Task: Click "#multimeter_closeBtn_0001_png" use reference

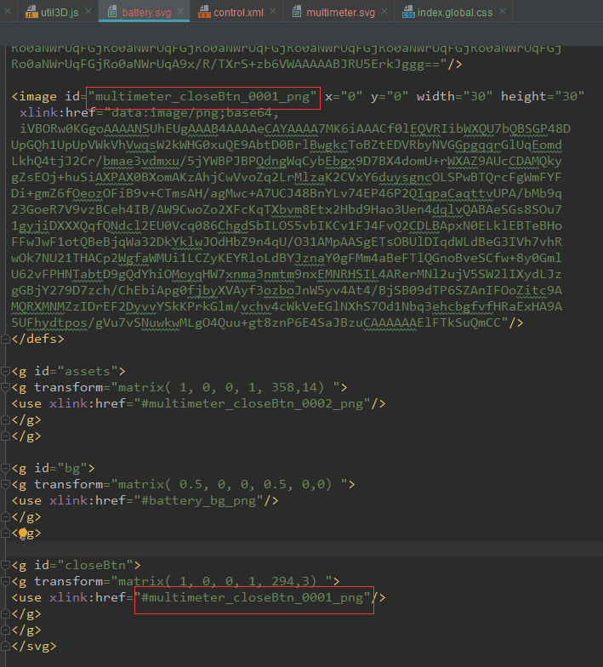Action: [252, 597]
